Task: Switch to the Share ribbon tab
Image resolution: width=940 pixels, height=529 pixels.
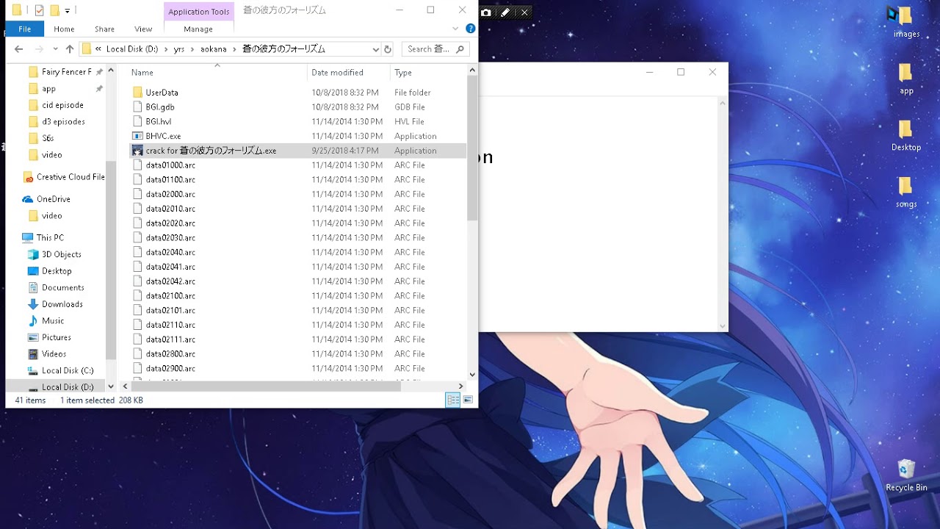Action: click(x=104, y=29)
